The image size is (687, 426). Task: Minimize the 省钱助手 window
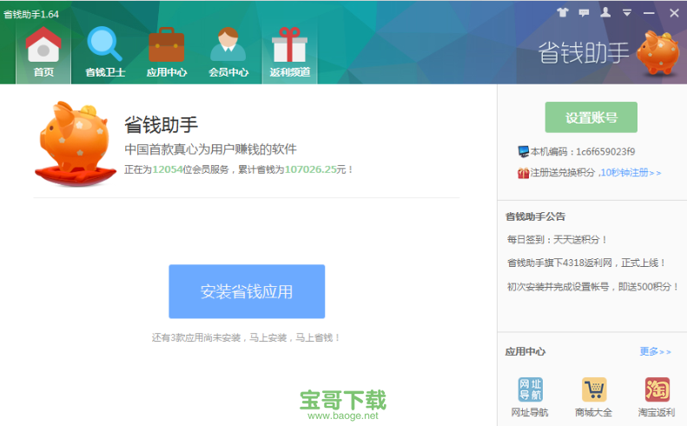(649, 13)
